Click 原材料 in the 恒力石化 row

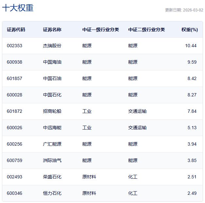pos(89,193)
